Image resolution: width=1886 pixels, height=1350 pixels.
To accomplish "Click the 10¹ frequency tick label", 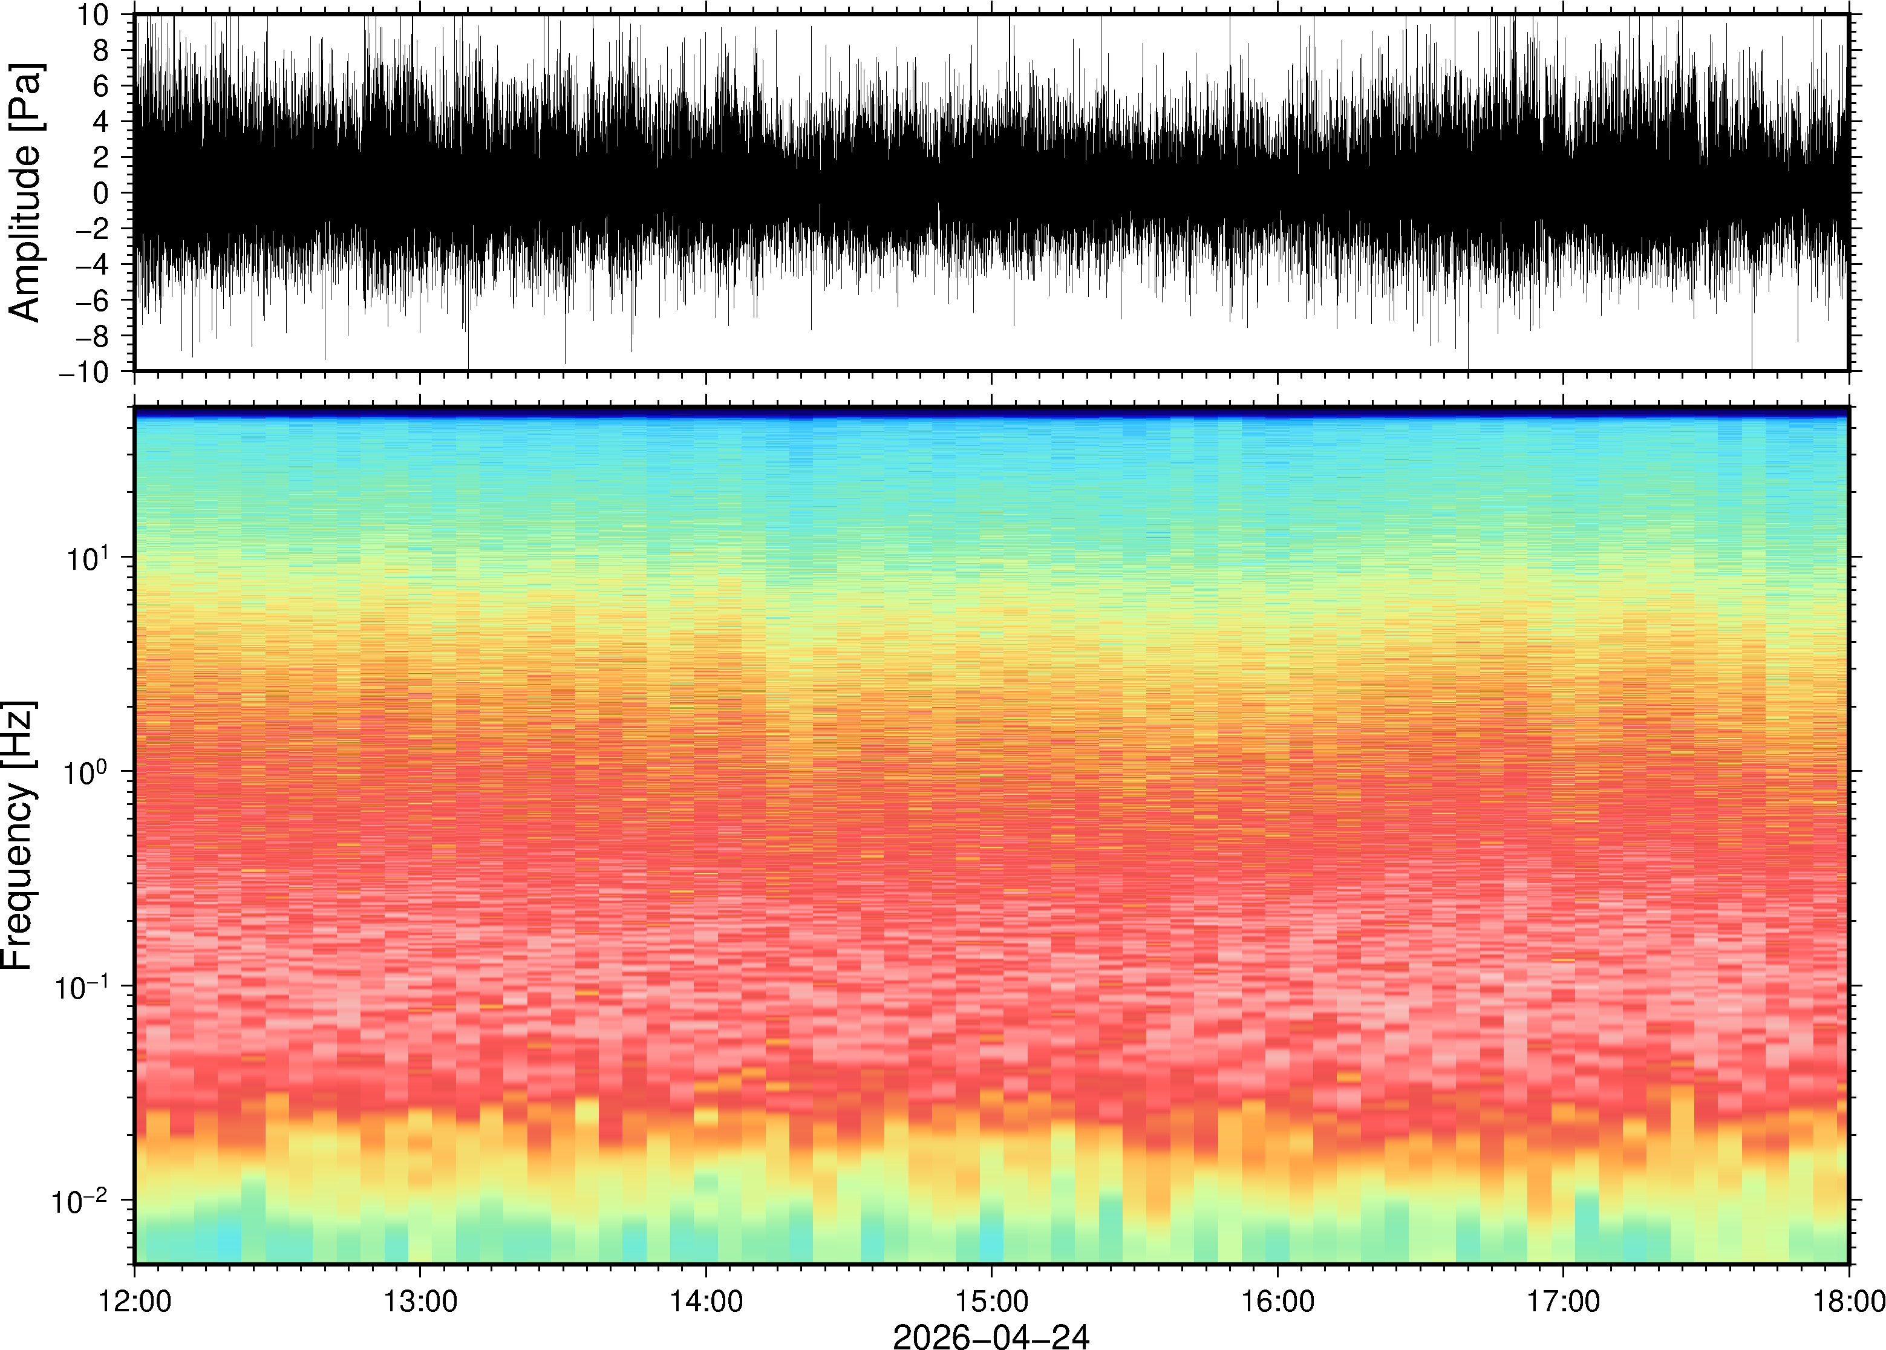I will point(87,558).
